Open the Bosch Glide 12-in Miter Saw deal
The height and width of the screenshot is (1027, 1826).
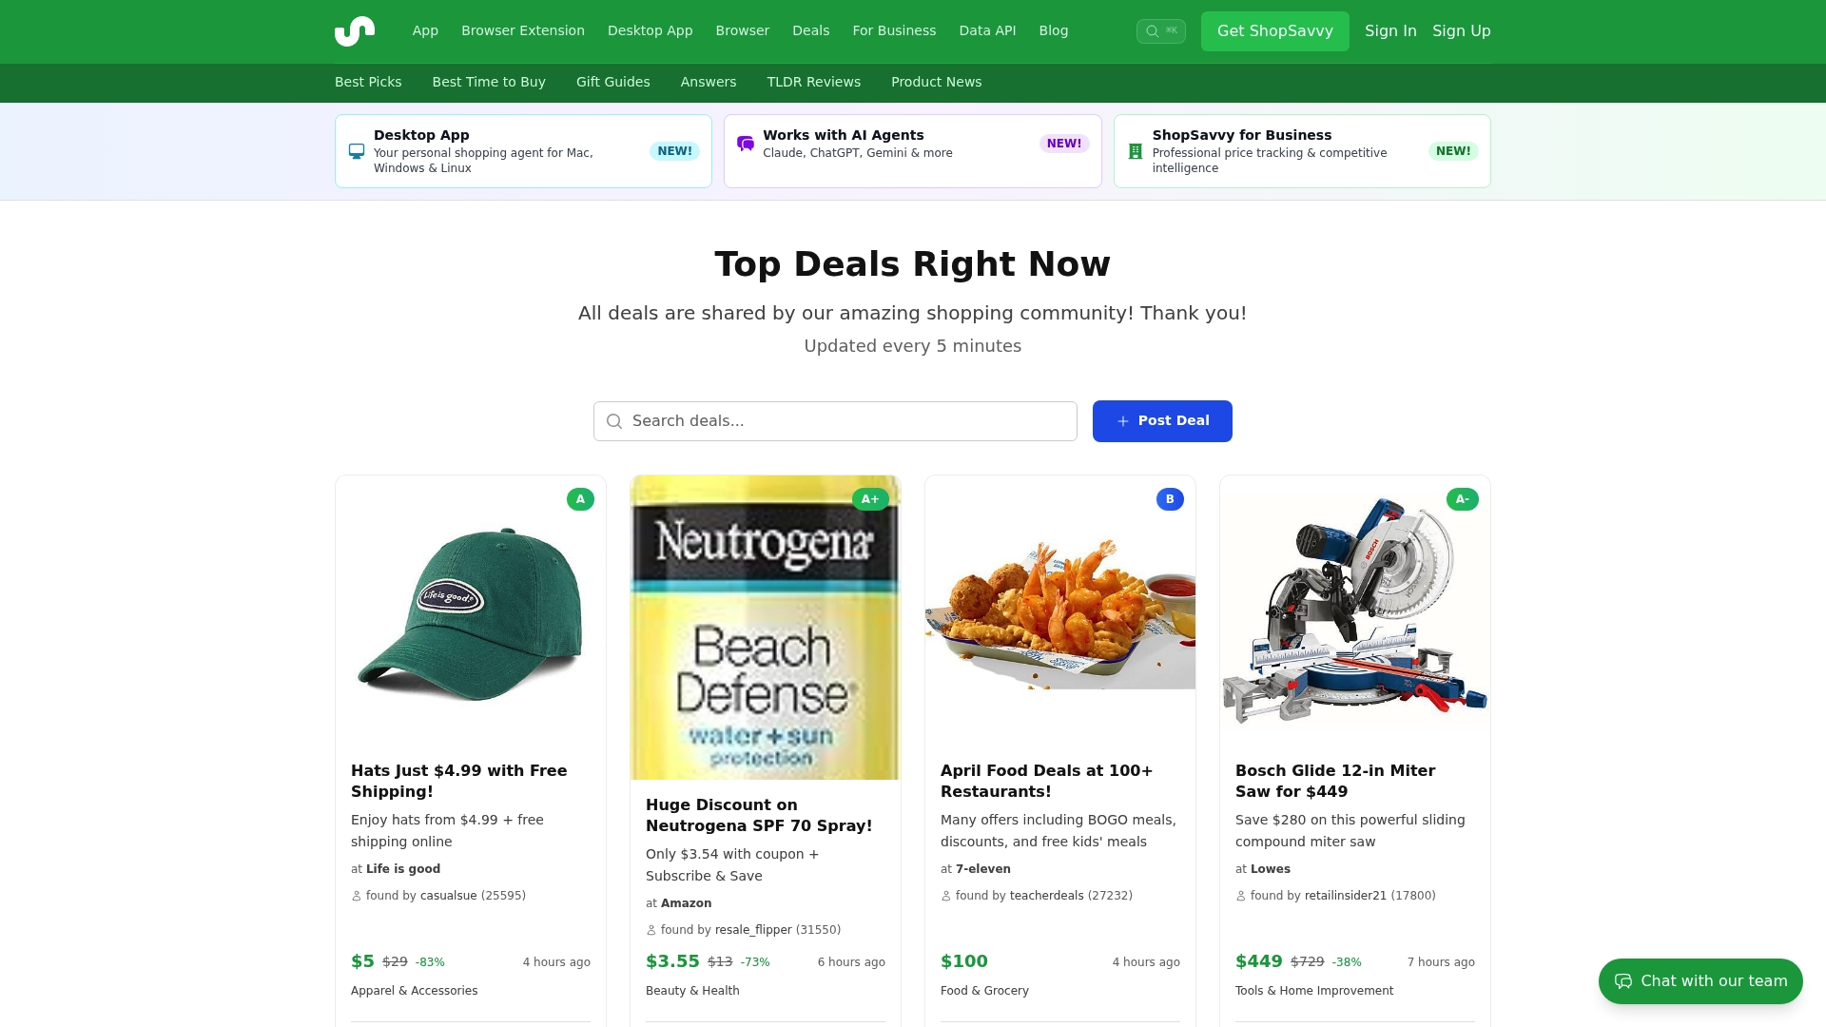pos(1334,781)
